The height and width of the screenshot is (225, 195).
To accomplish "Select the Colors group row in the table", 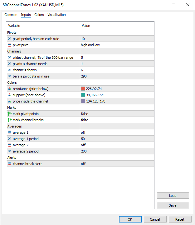I will coord(80,82).
